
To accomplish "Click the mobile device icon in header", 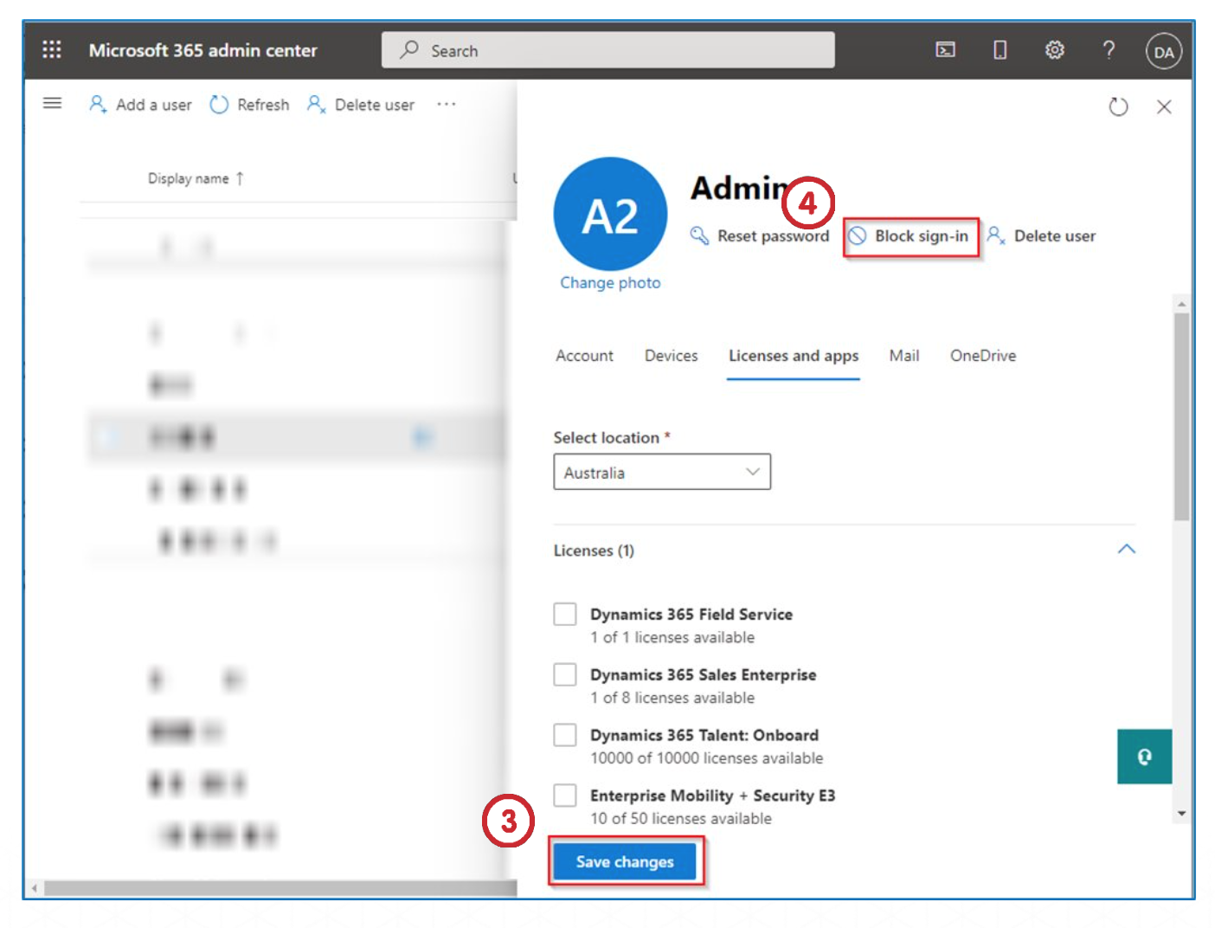I will coord(1000,50).
